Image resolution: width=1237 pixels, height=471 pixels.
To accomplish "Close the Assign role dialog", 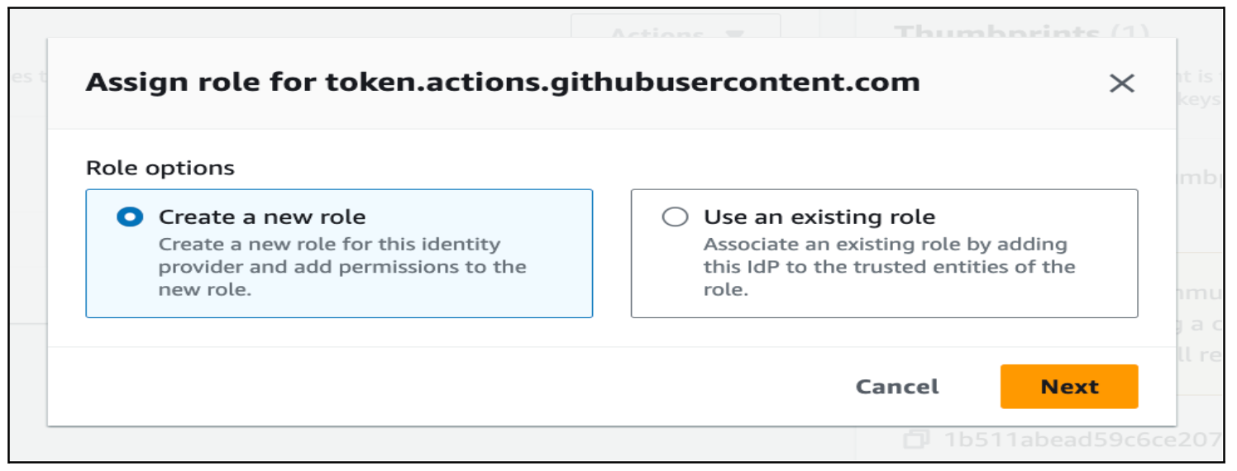I will click(x=1121, y=83).
